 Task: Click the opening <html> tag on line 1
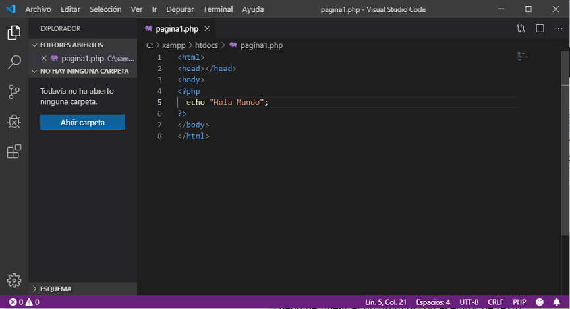click(x=191, y=57)
